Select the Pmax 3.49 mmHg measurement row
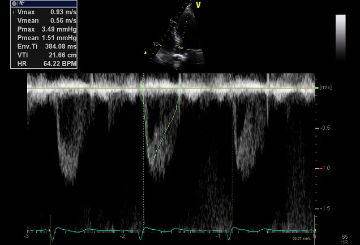 (x=44, y=28)
